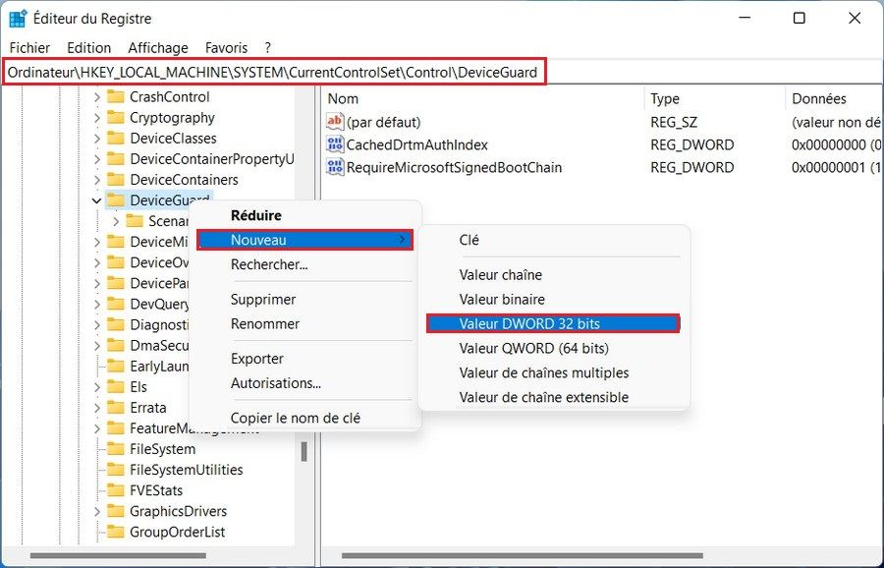884x568 pixels.
Task: Click the Cryptography folder icon
Action: point(116,117)
